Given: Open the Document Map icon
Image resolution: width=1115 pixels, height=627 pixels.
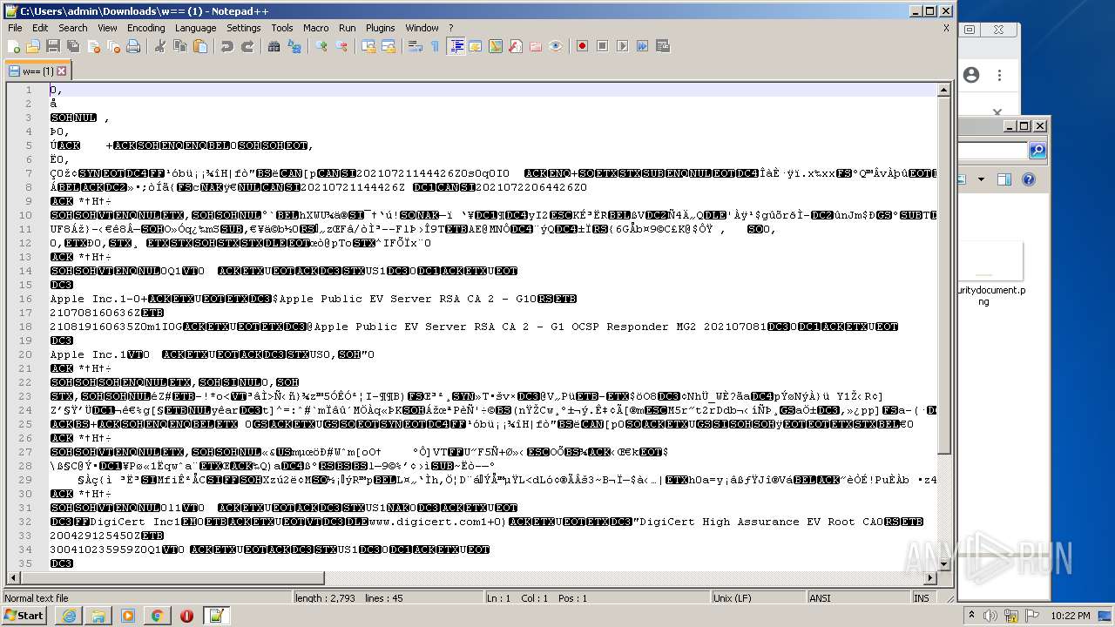Looking at the screenshot, I should (496, 46).
